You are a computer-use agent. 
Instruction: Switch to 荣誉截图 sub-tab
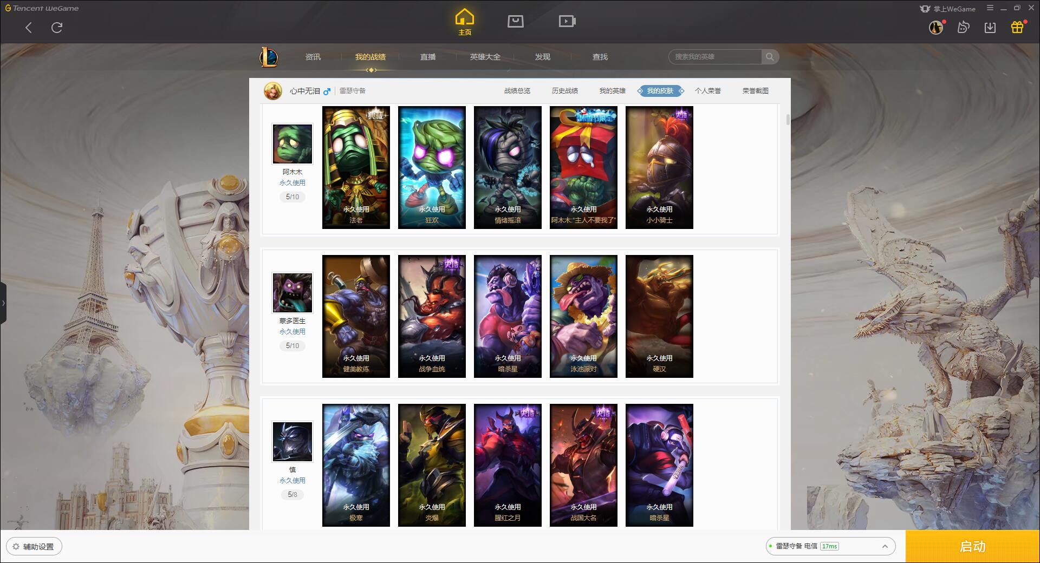[756, 91]
